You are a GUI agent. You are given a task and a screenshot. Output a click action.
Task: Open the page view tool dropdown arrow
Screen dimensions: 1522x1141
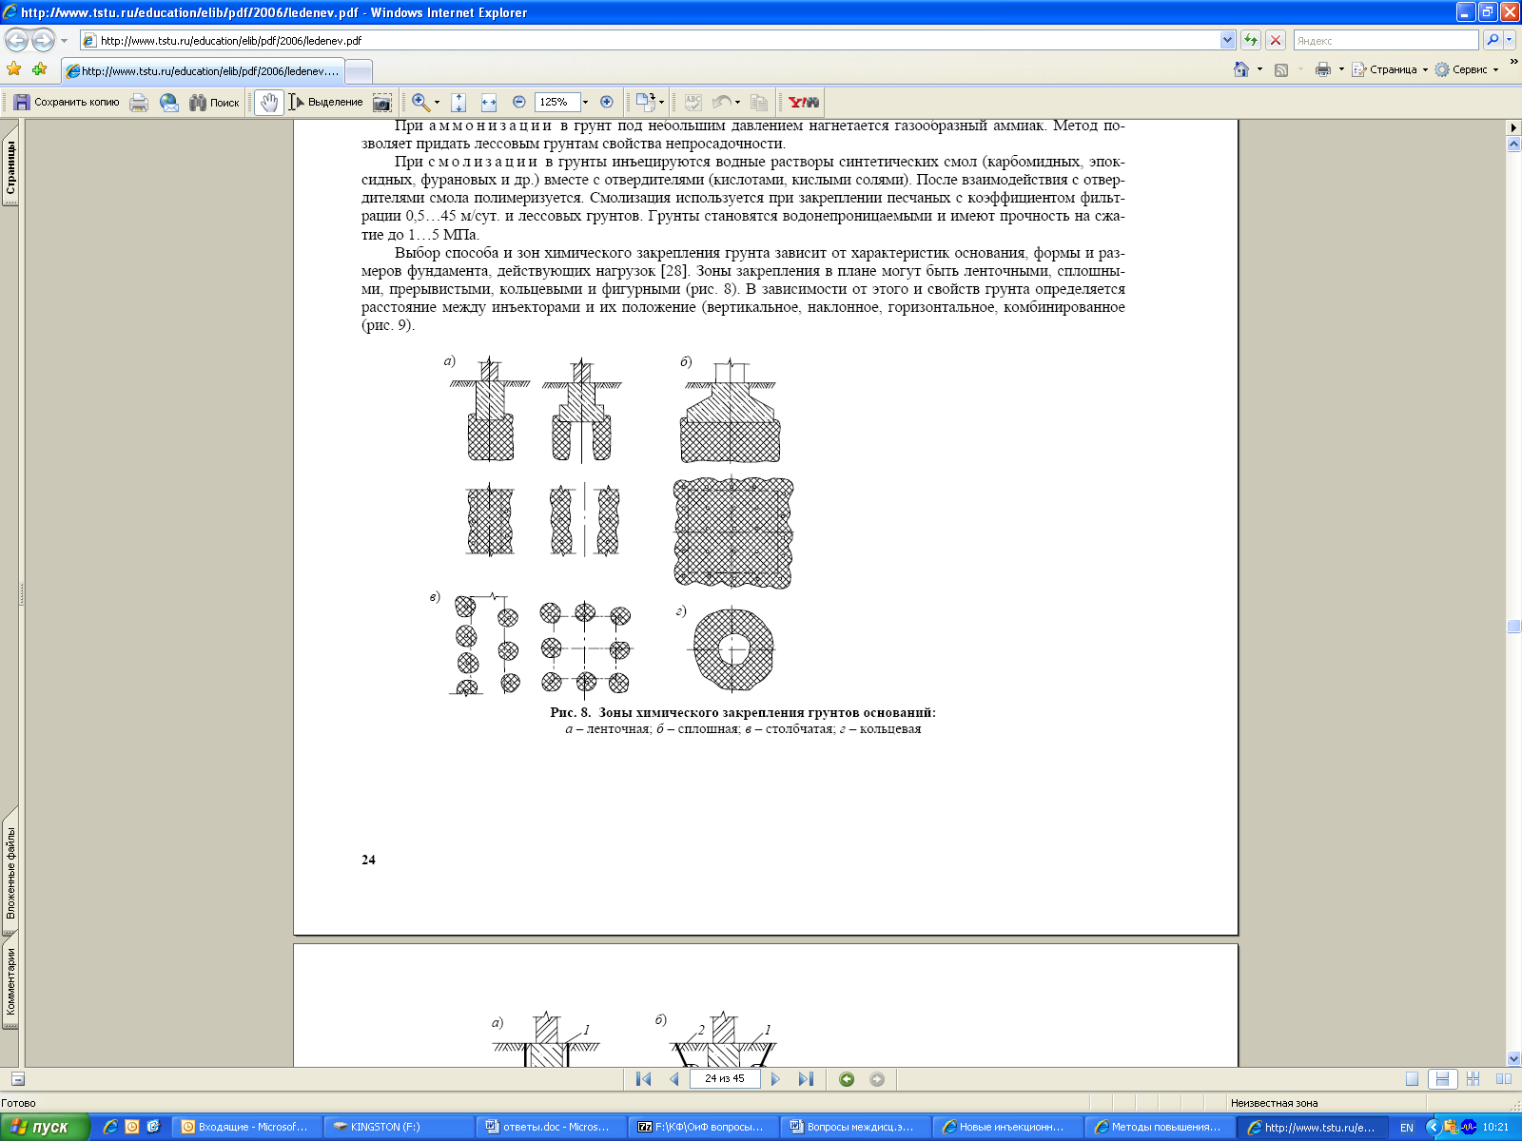pos(662,102)
